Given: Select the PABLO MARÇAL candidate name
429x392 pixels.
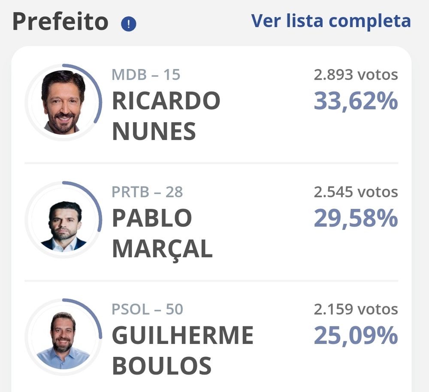Looking at the screenshot, I should pyautogui.click(x=162, y=233).
